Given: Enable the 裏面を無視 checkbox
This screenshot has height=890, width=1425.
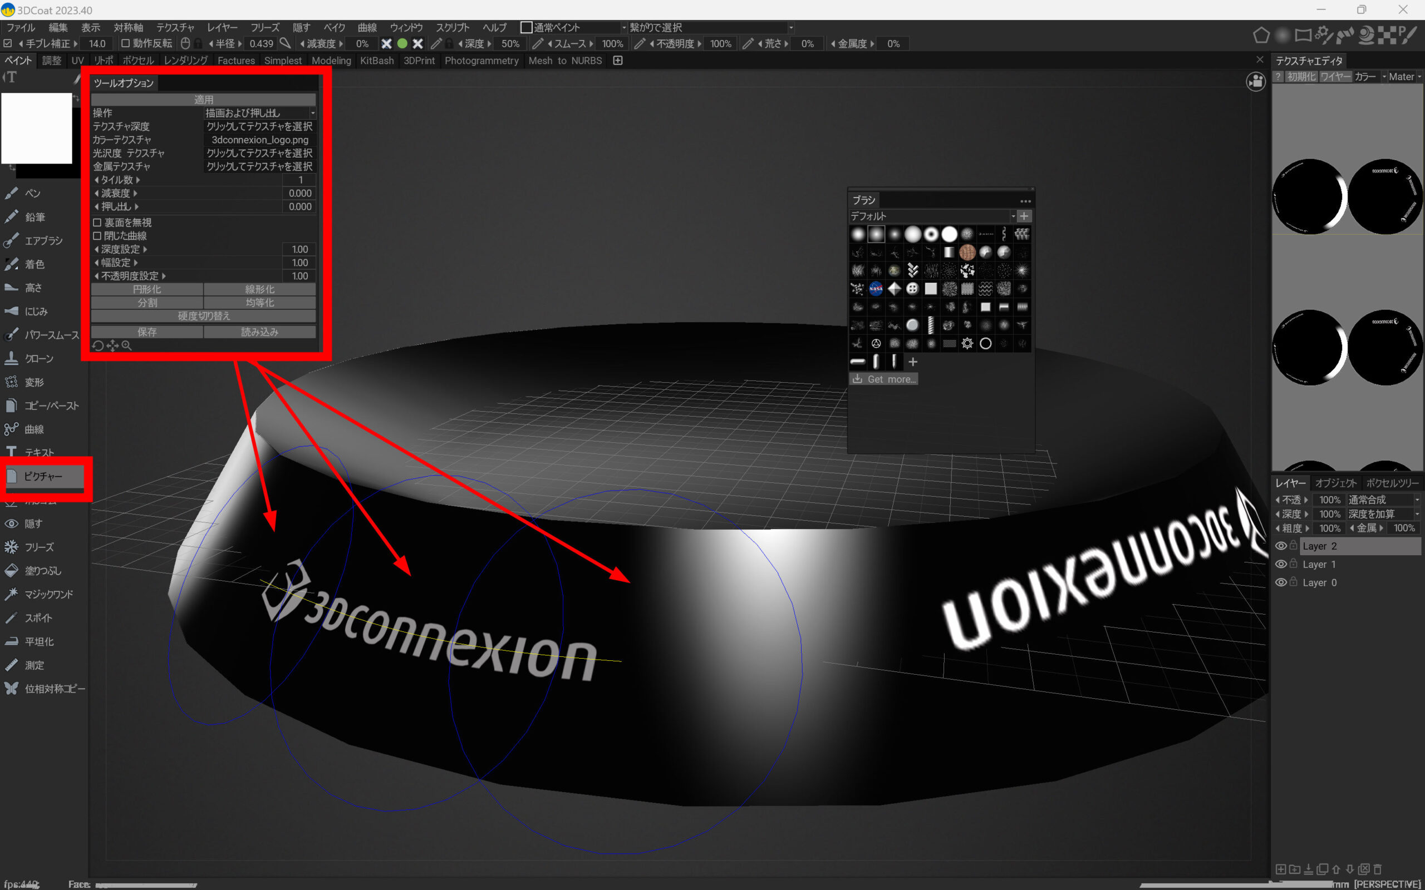Looking at the screenshot, I should coord(98,222).
